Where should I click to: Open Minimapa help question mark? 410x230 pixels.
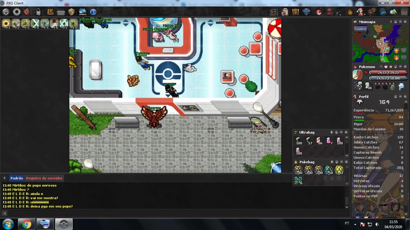[391, 22]
